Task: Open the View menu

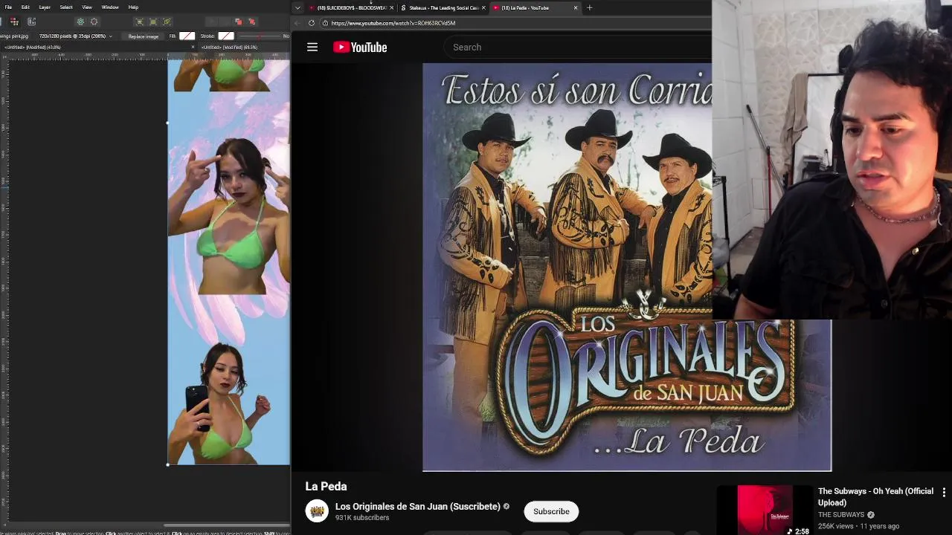Action: pos(87,7)
